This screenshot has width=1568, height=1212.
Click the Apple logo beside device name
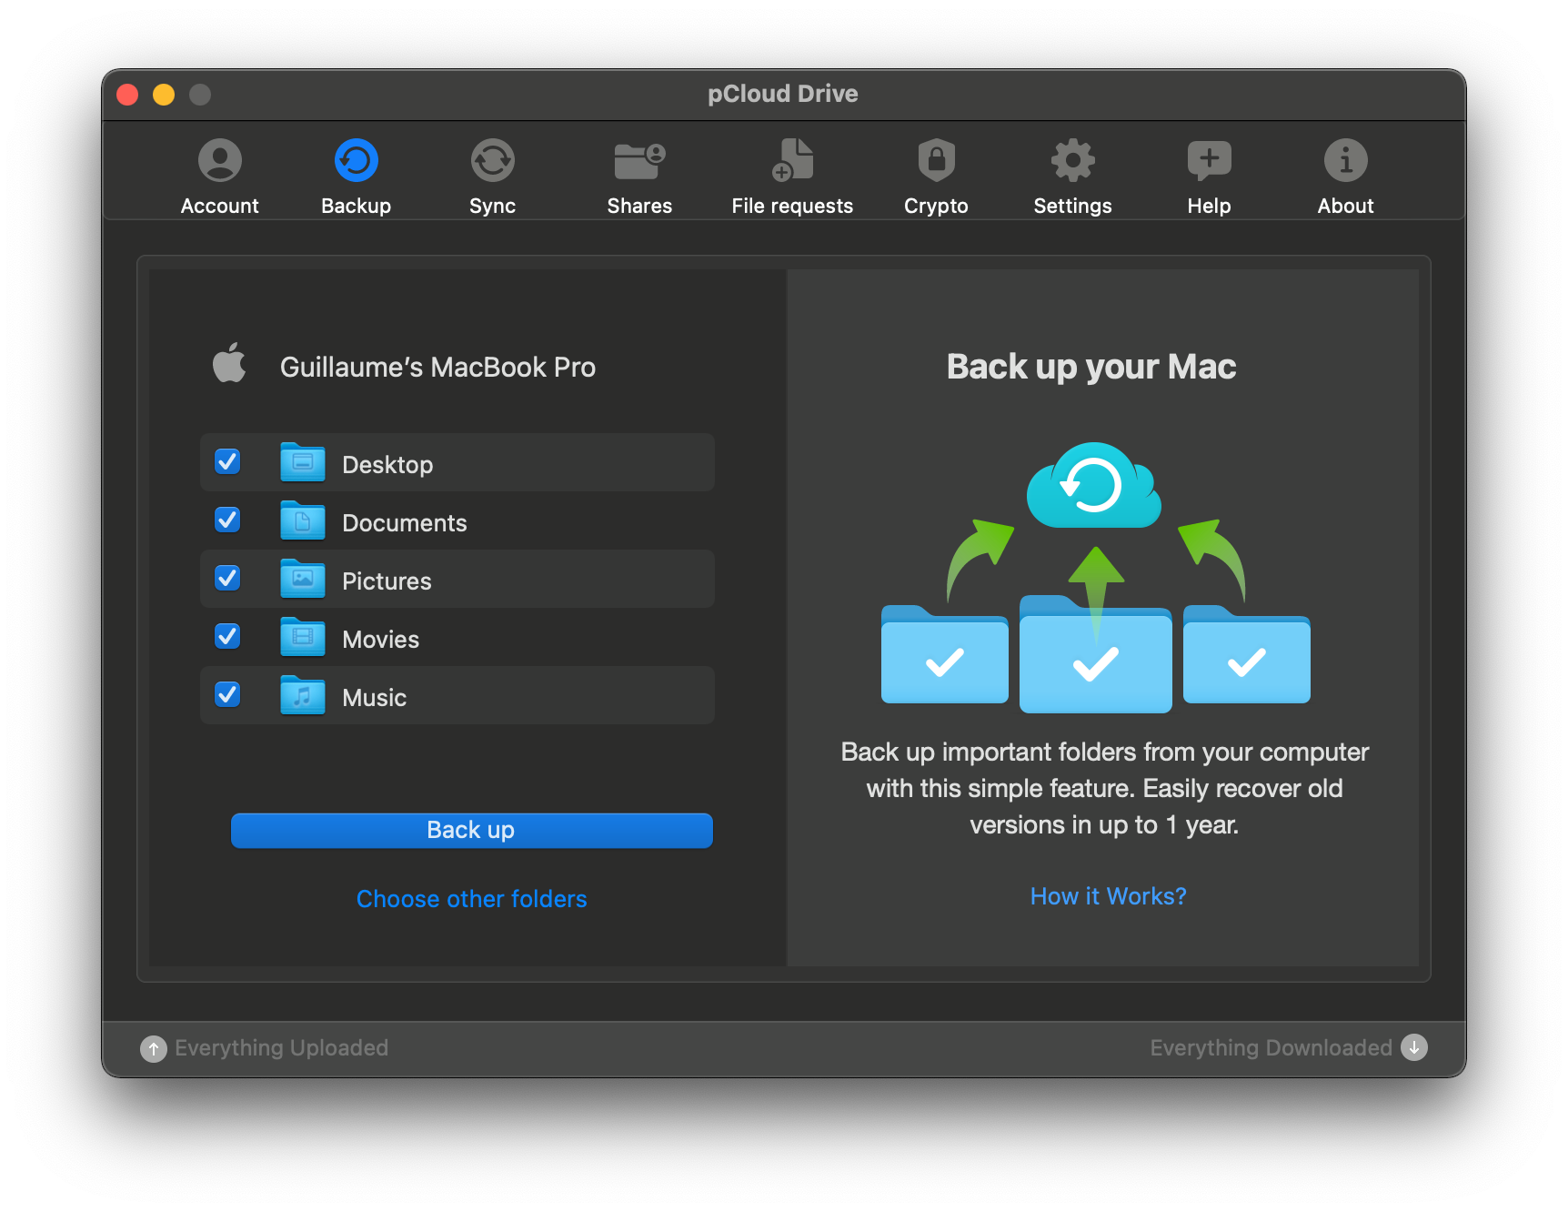click(229, 363)
